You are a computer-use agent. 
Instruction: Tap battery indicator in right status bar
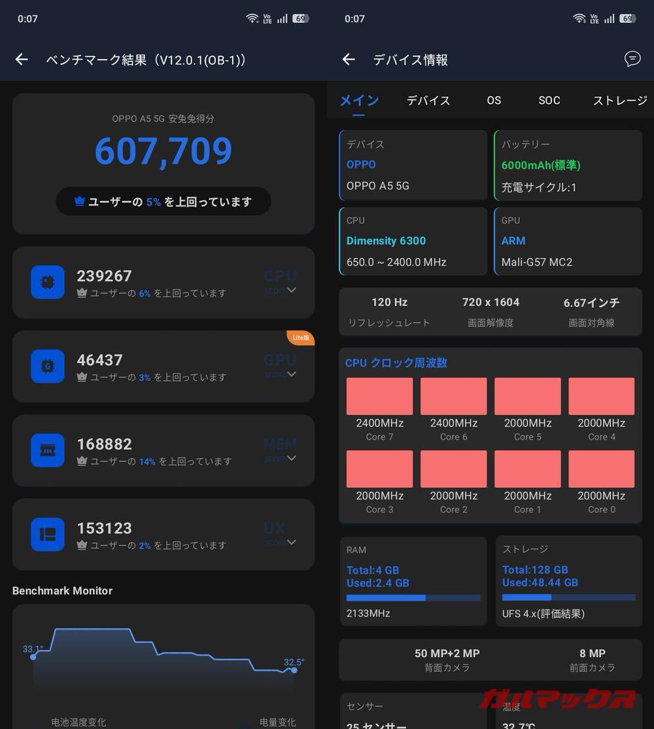click(x=628, y=18)
